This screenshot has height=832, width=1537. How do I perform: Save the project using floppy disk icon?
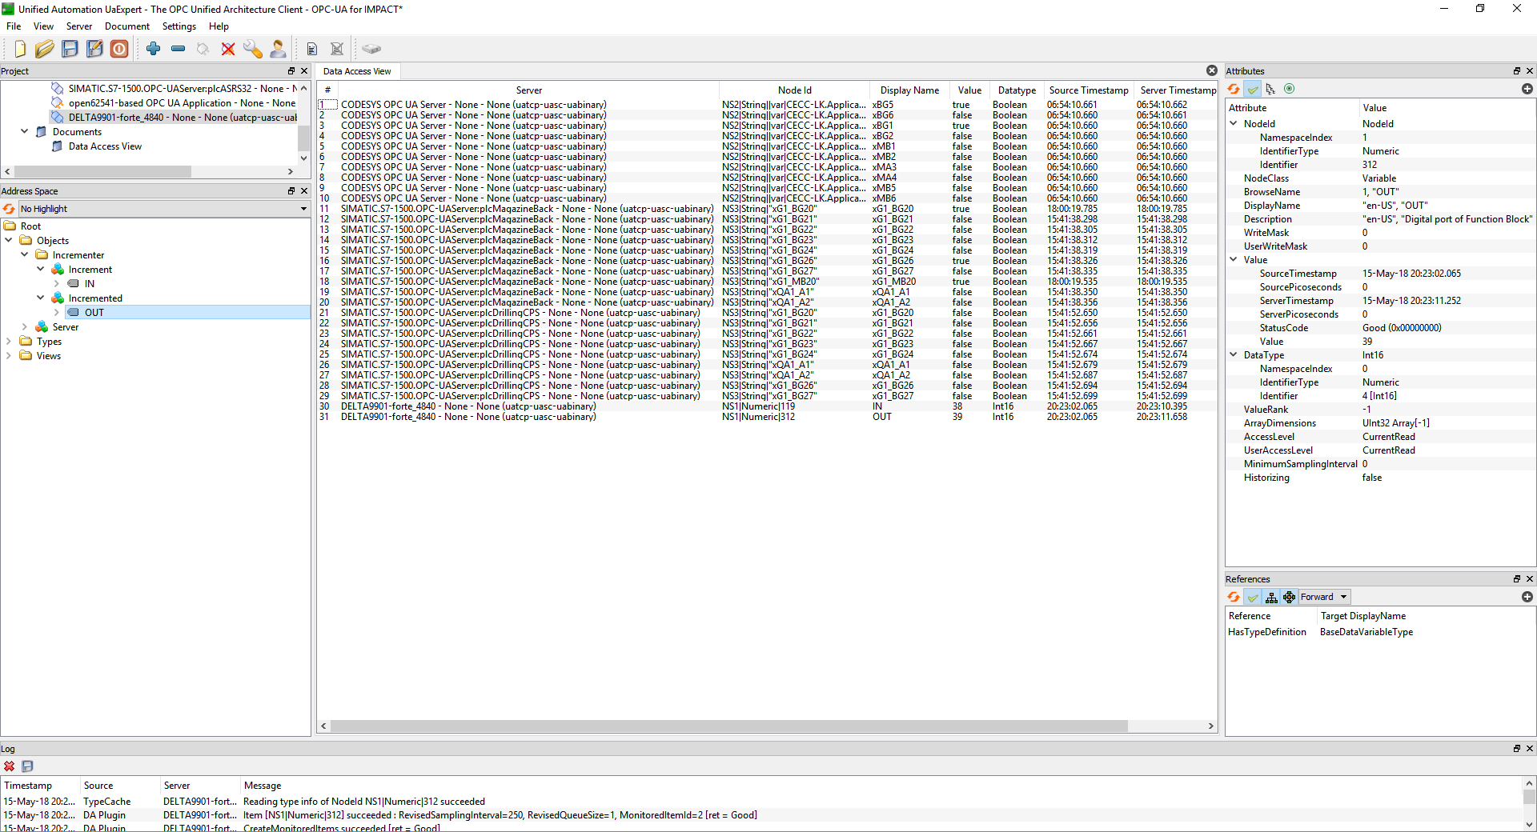point(70,49)
